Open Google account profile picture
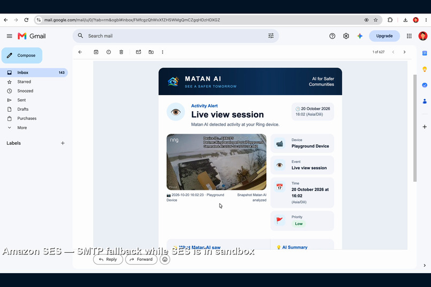This screenshot has width=431, height=287. pyautogui.click(x=423, y=36)
